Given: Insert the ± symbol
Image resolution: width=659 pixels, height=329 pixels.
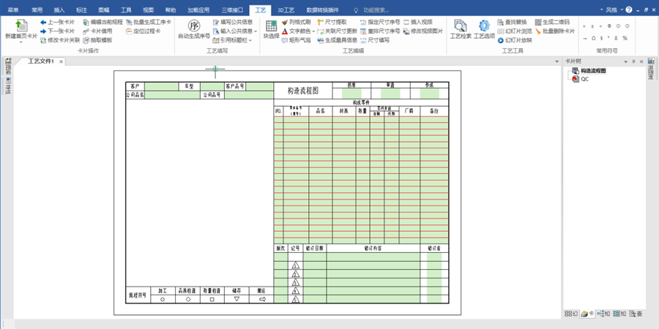Looking at the screenshot, I should click(592, 26).
